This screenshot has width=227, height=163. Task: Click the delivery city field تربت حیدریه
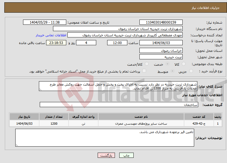(x=161, y=57)
